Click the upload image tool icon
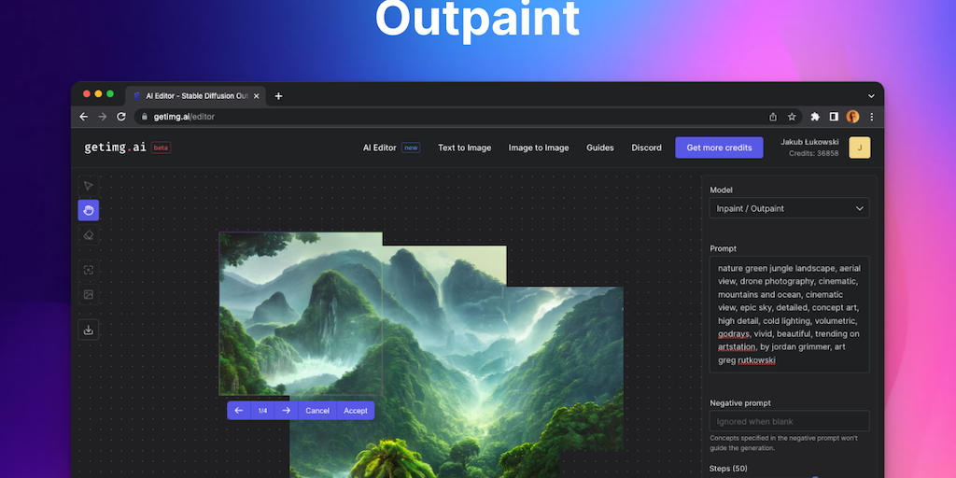 [x=89, y=294]
